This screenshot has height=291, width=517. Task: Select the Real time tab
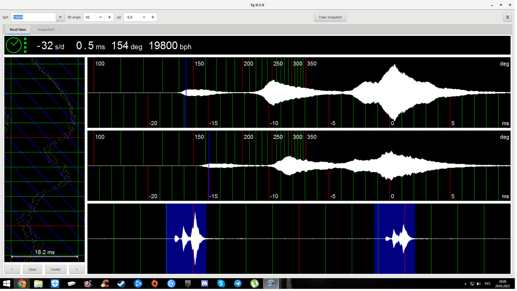point(18,29)
